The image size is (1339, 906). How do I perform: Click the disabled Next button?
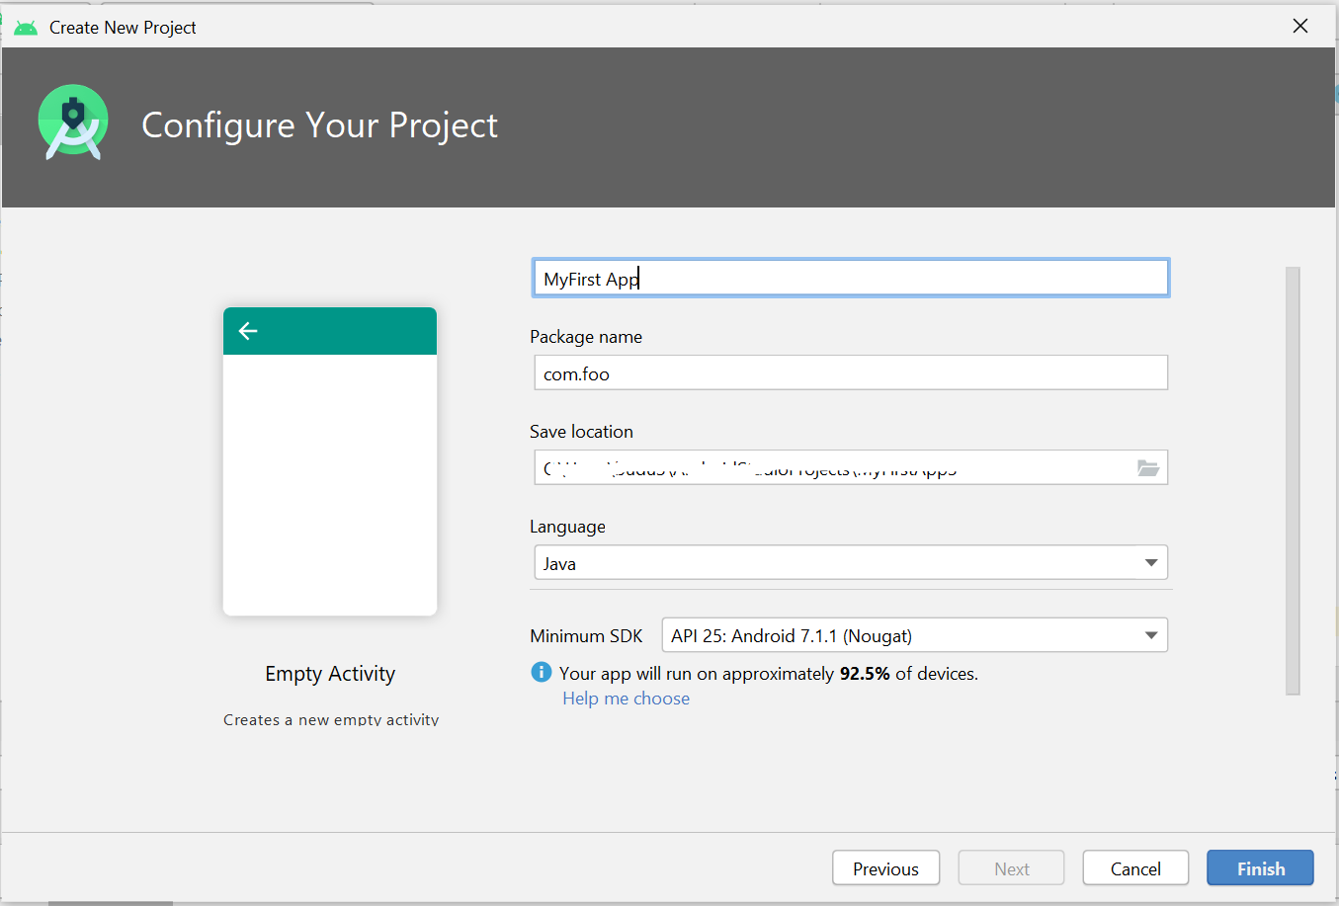click(x=1011, y=867)
